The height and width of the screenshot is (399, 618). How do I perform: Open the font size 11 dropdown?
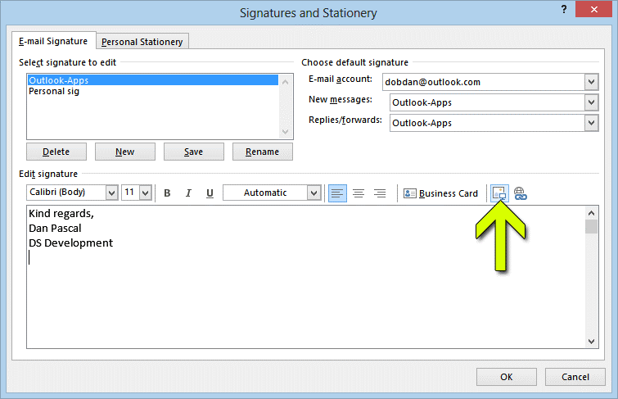pyautogui.click(x=146, y=193)
